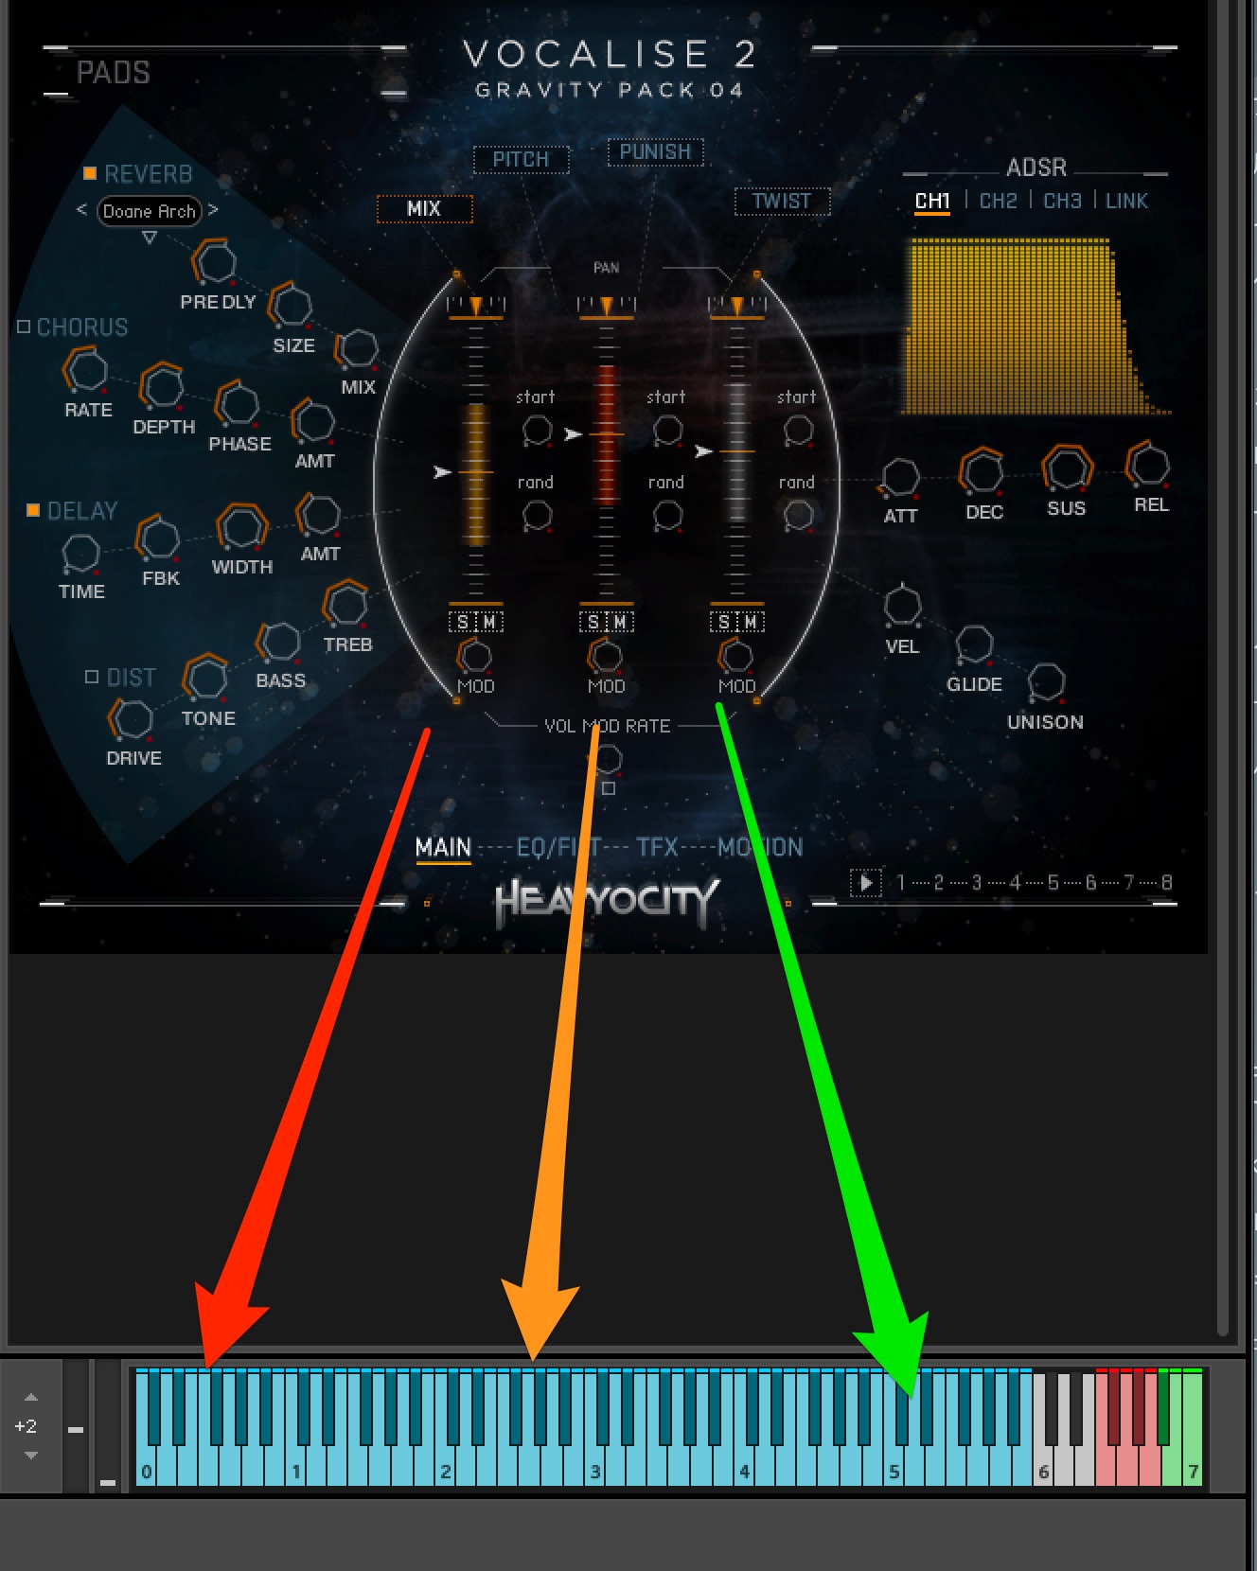Enable the CHORUS effect checkbox
1257x1571 pixels.
tap(24, 327)
